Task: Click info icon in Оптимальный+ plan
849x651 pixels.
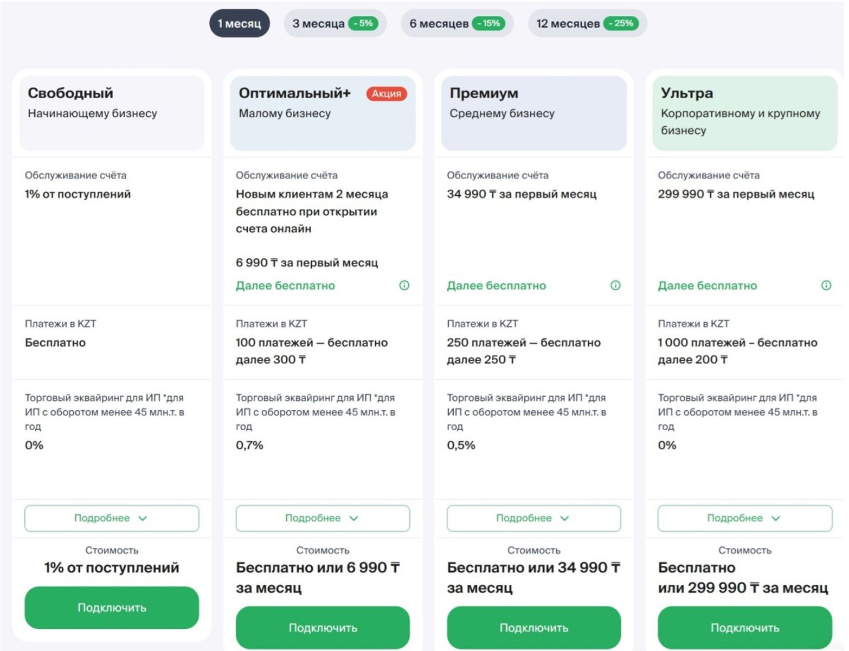Action: click(404, 285)
